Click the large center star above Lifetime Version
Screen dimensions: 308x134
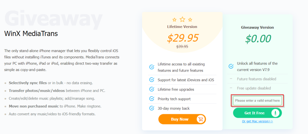point(183,19)
